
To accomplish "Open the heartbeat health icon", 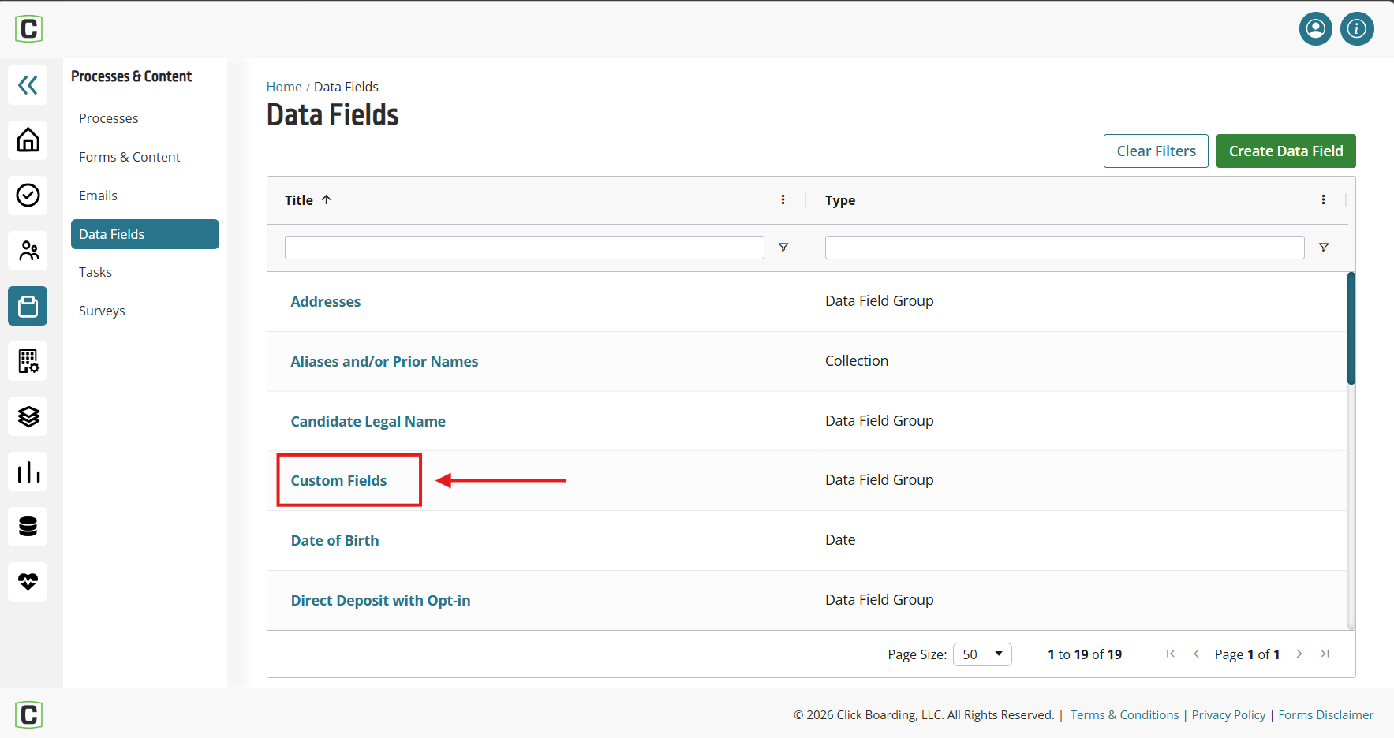I will click(28, 582).
